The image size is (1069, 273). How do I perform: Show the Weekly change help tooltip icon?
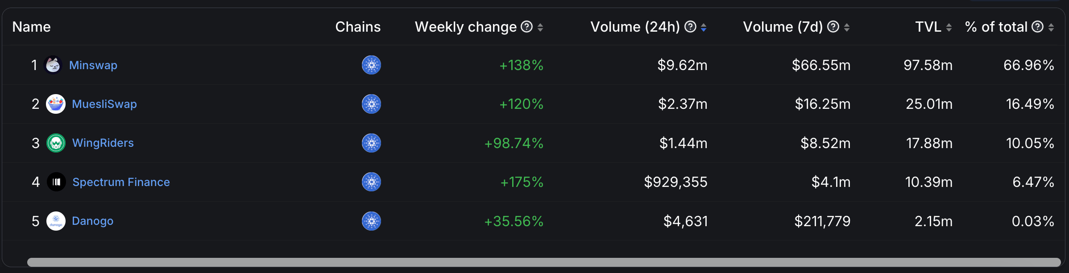[x=527, y=27]
